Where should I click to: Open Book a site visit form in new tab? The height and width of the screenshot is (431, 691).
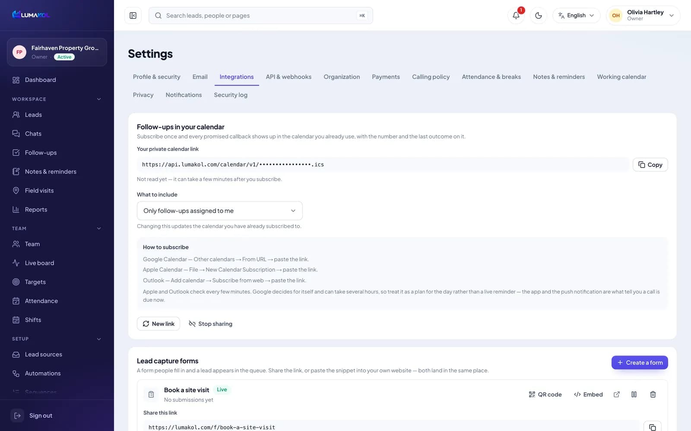coord(617,394)
